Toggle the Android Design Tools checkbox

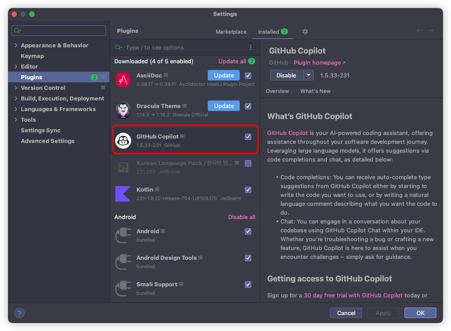[x=248, y=258]
